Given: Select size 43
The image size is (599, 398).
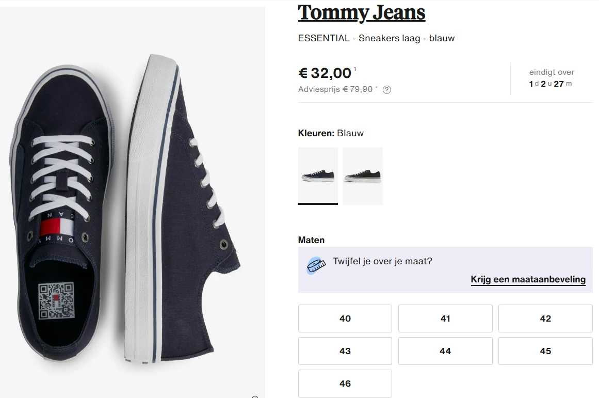Looking at the screenshot, I should pyautogui.click(x=345, y=351).
